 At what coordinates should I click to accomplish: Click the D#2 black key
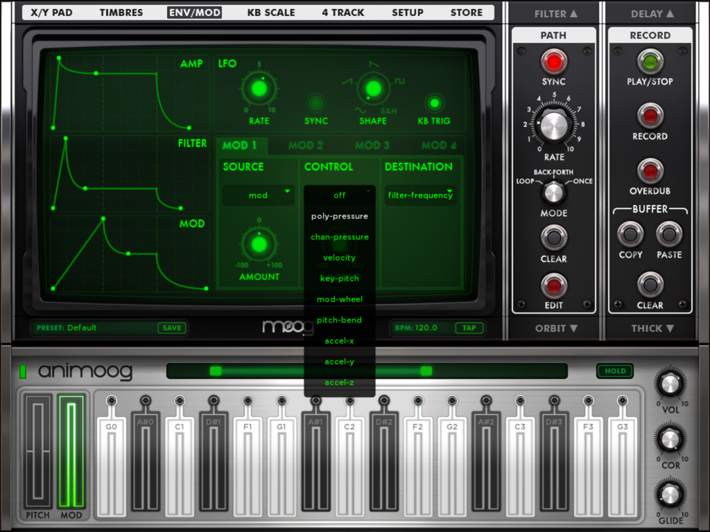pyautogui.click(x=383, y=461)
